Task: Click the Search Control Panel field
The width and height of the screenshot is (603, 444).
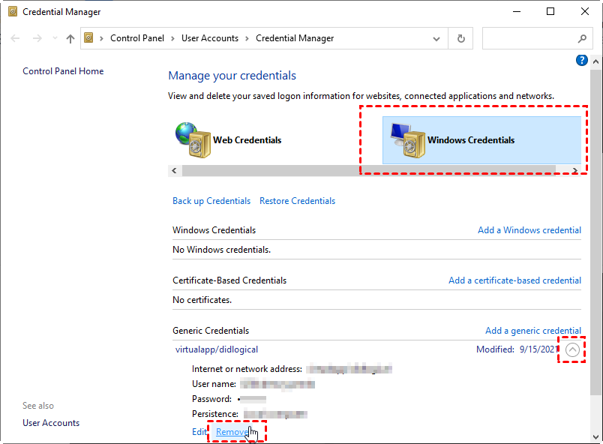Action: (529, 38)
